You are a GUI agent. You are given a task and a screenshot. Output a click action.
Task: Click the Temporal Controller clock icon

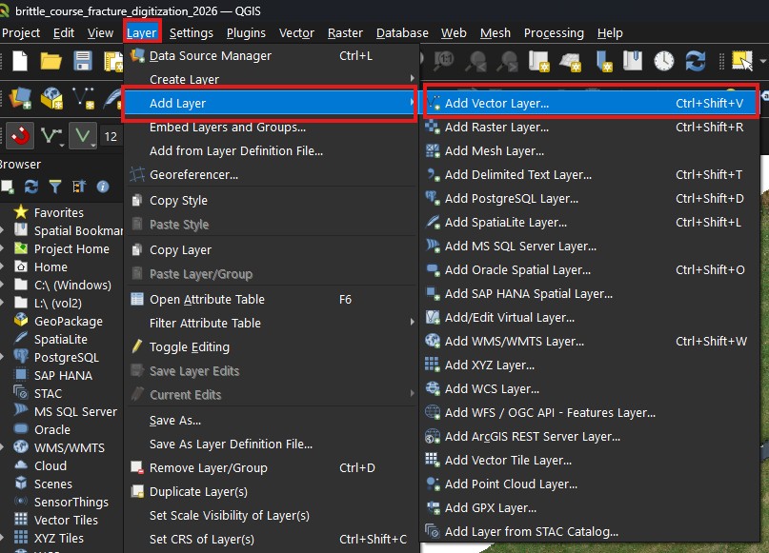tap(663, 61)
